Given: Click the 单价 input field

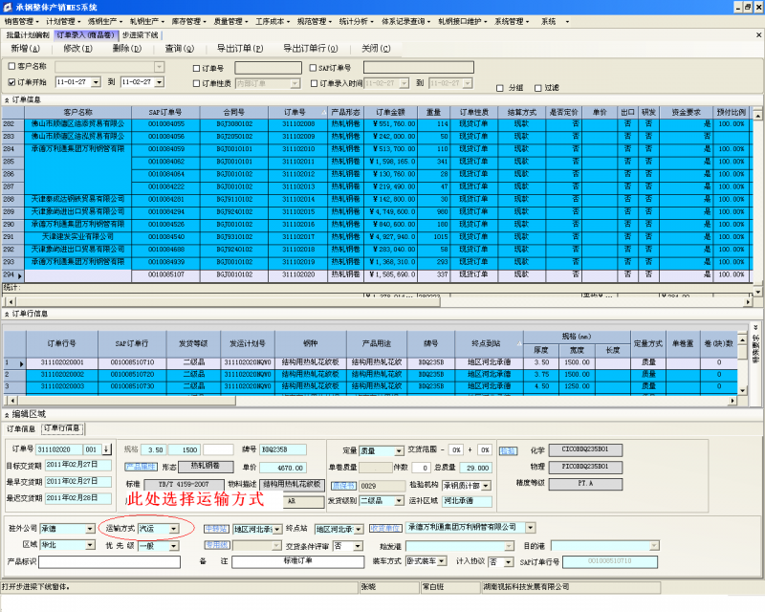Looking at the screenshot, I should 283,468.
